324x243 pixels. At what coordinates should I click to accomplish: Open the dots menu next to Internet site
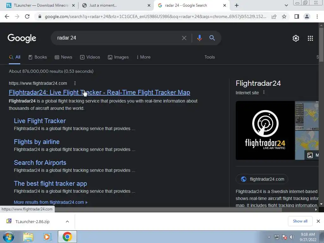click(x=264, y=92)
